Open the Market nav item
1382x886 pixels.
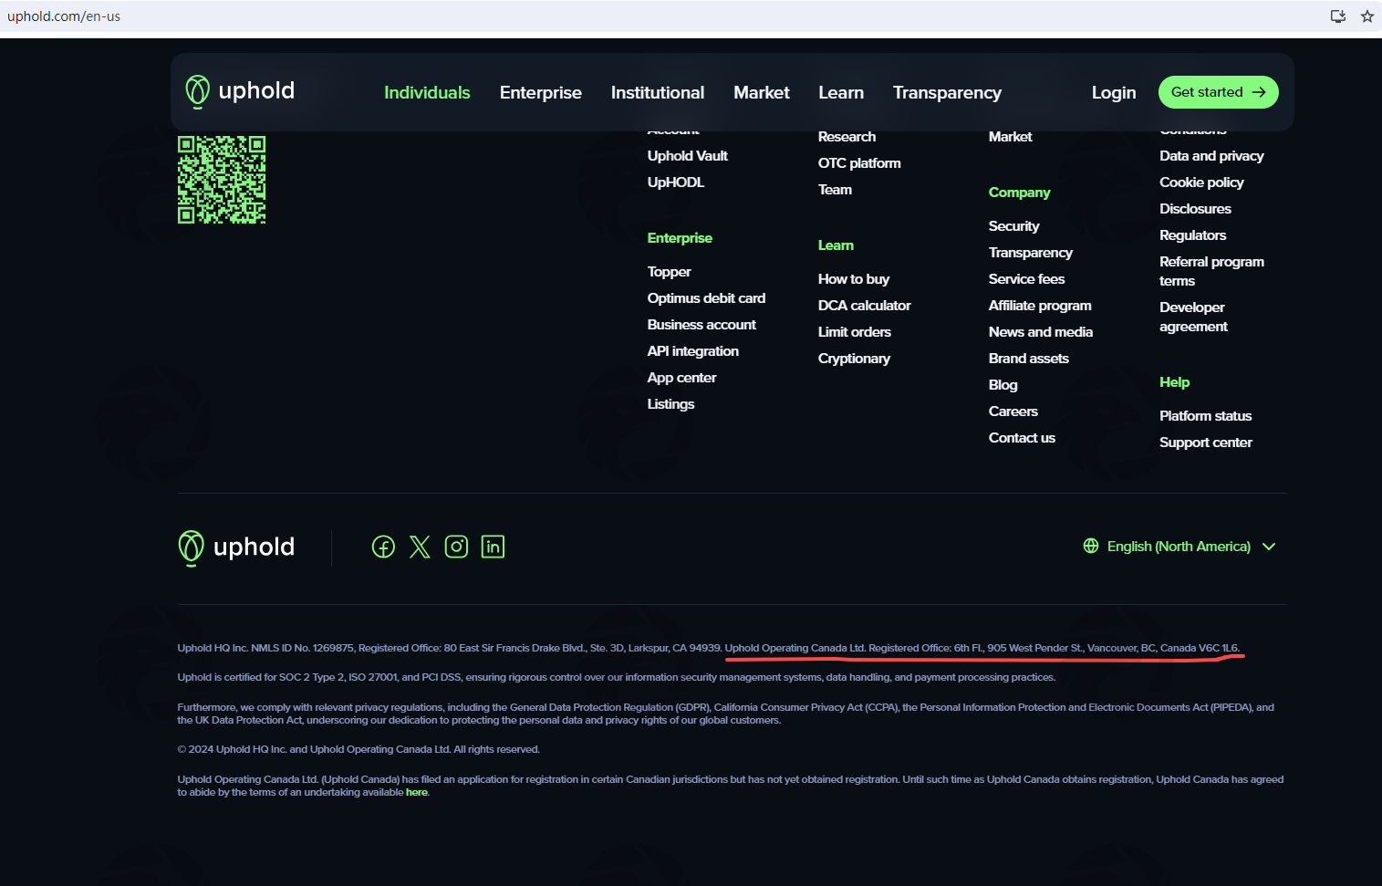click(x=762, y=92)
